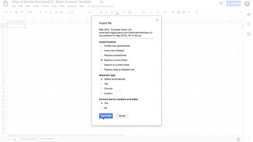Choose Comma as separator type
The width and height of the screenshot is (253, 142).
(x=102, y=88)
